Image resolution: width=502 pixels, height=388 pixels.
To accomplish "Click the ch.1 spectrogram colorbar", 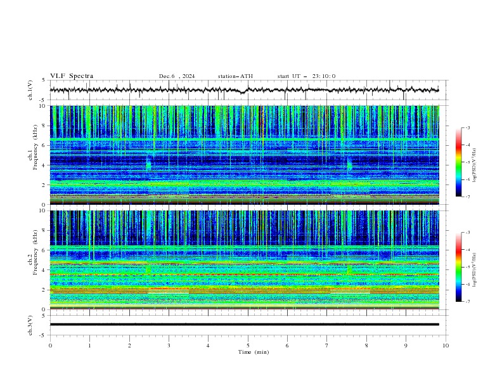I will click(x=458, y=162).
